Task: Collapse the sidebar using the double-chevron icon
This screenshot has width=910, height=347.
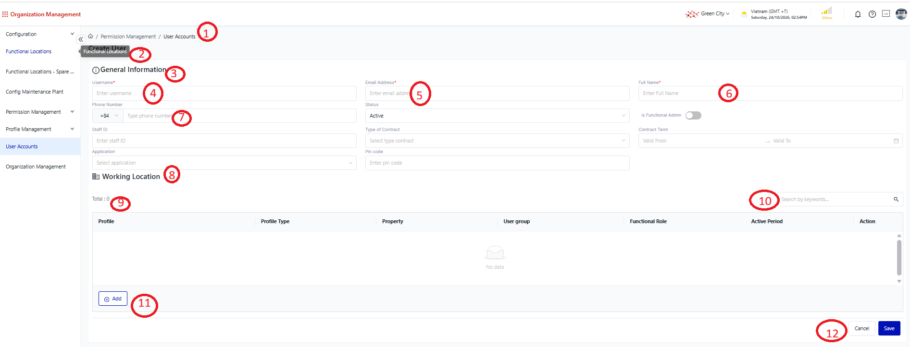Action: click(x=81, y=39)
